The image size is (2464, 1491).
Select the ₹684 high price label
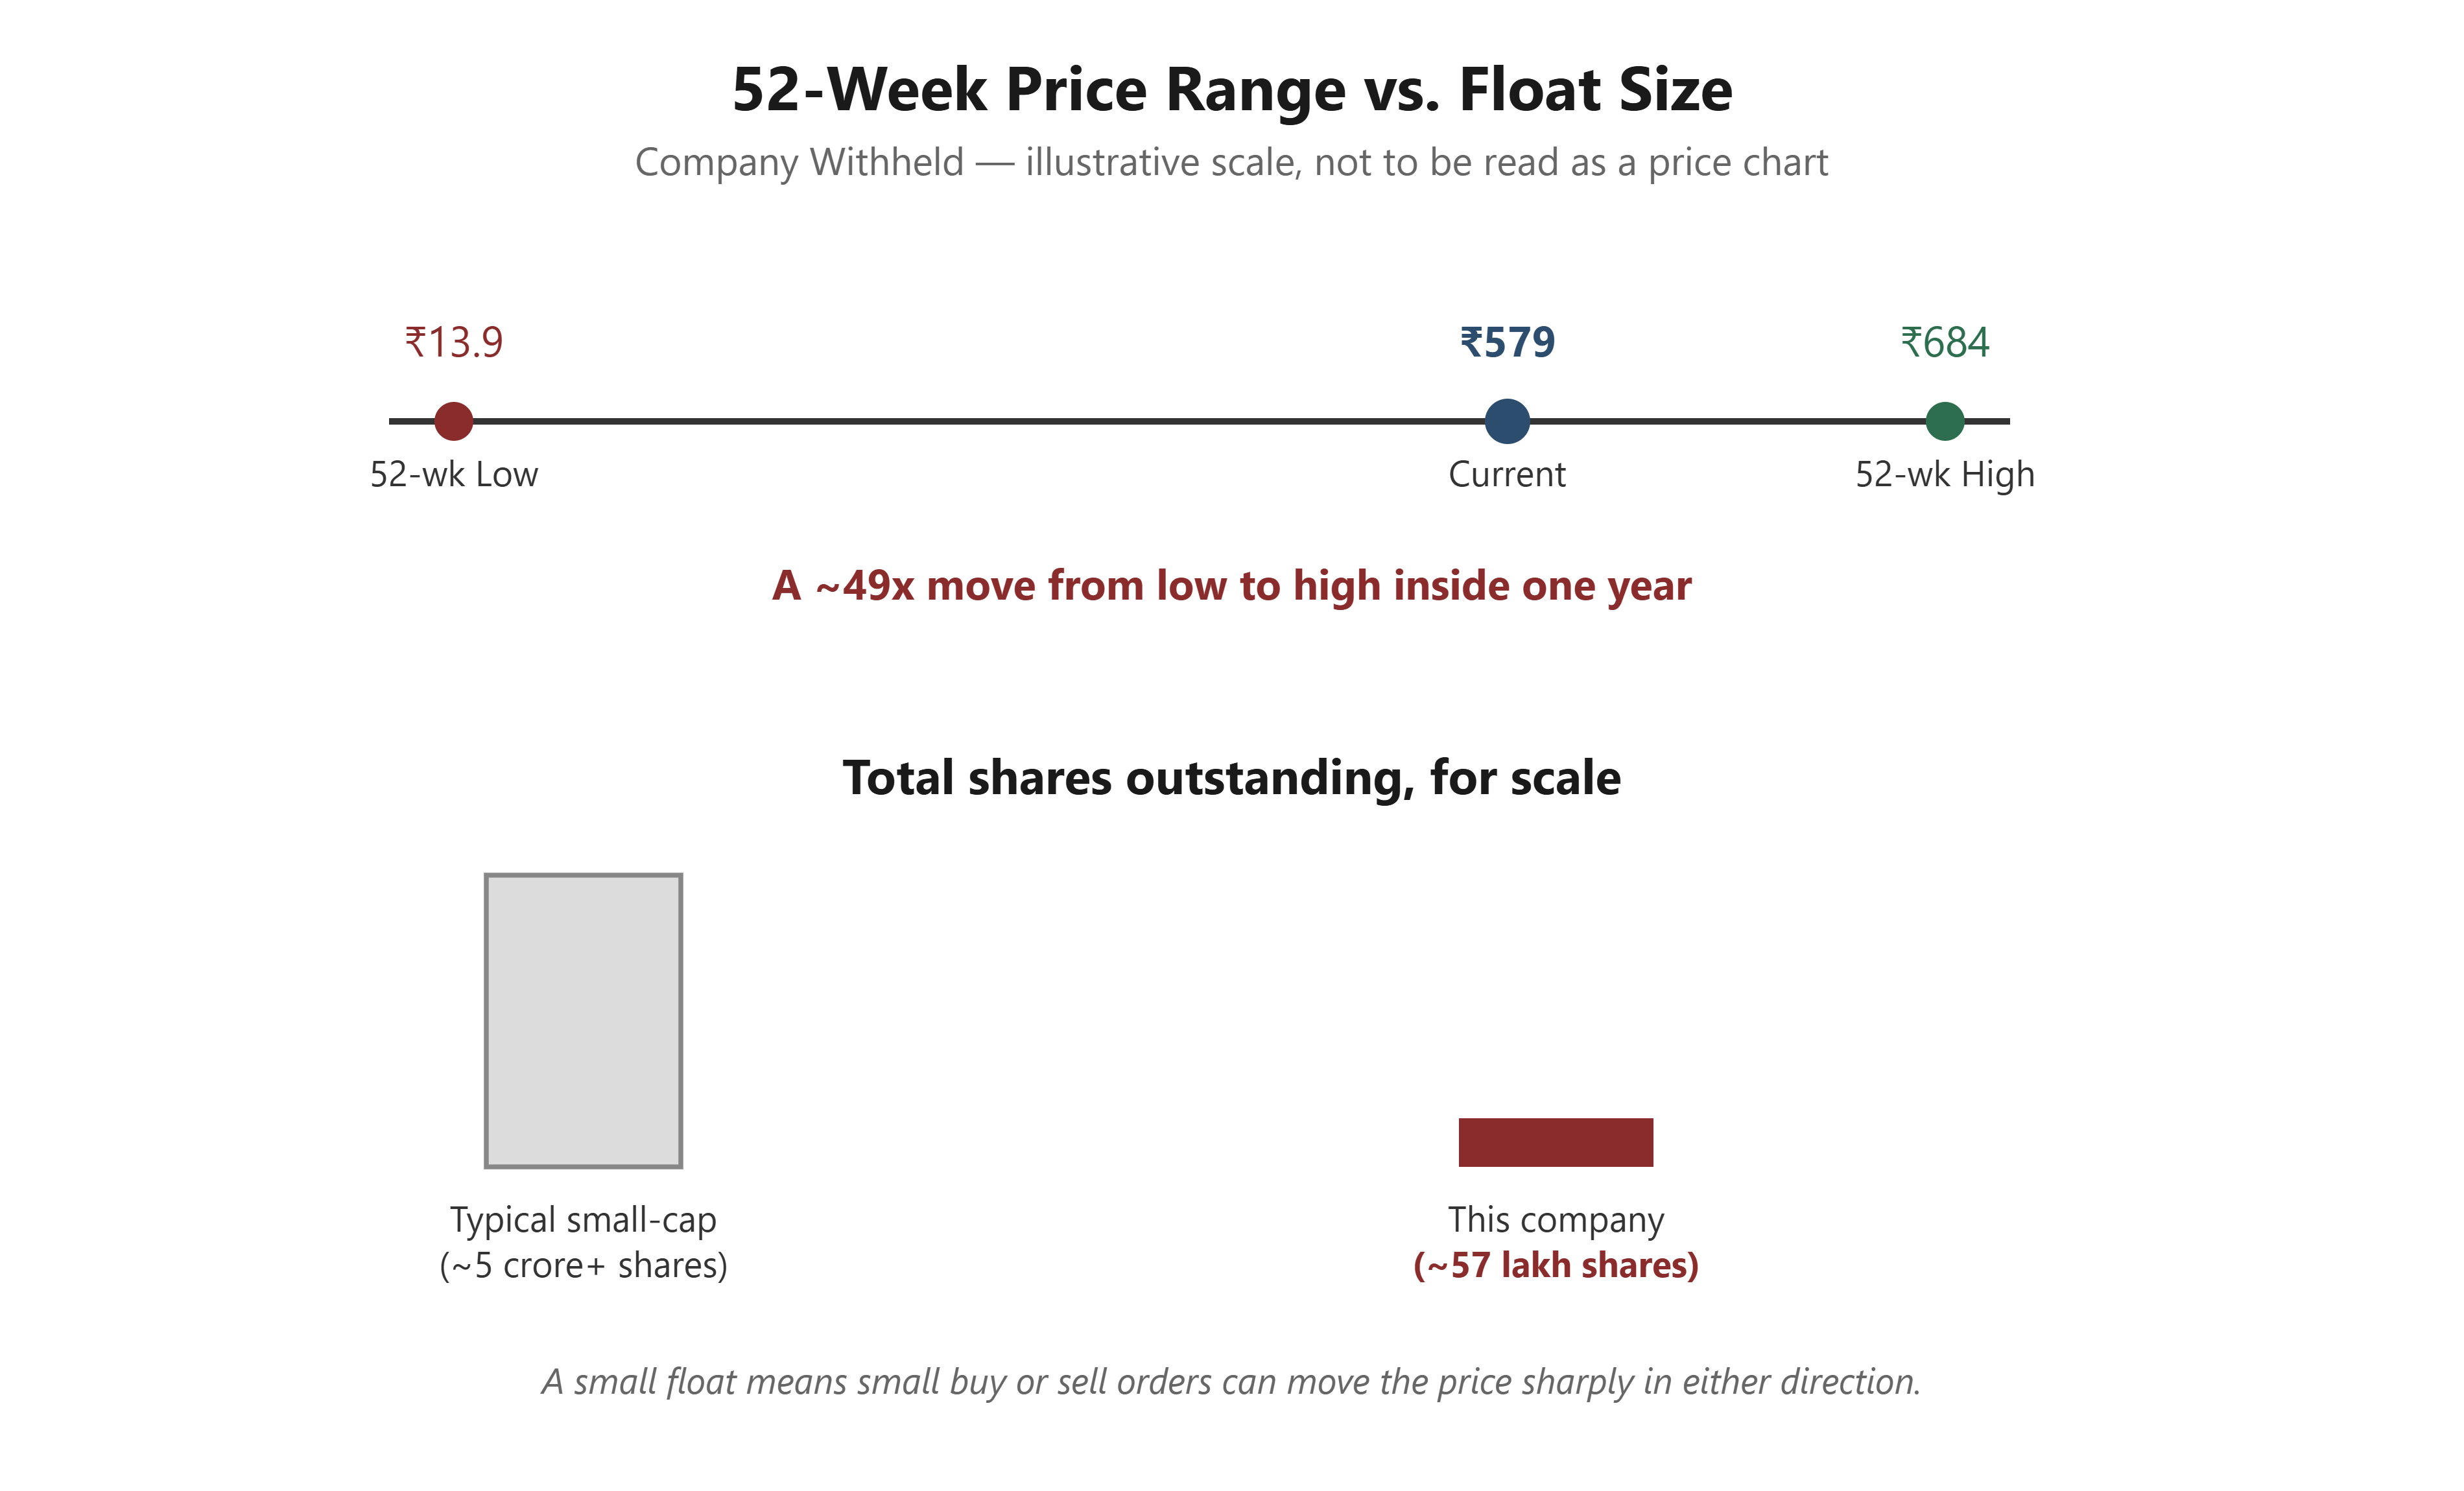1945,342
